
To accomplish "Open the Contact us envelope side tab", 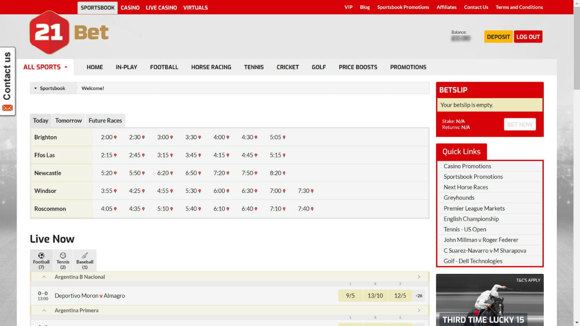I will [x=7, y=81].
